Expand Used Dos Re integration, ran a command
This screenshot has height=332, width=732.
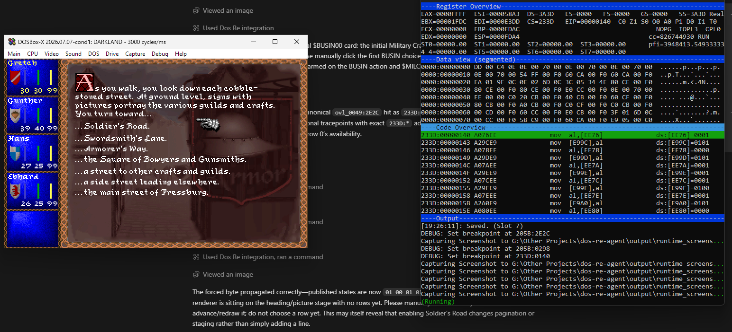tap(263, 257)
